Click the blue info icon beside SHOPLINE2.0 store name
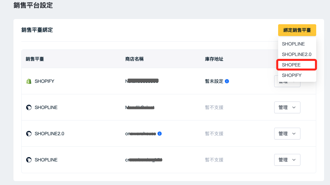This screenshot has width=330, height=185. [x=160, y=134]
